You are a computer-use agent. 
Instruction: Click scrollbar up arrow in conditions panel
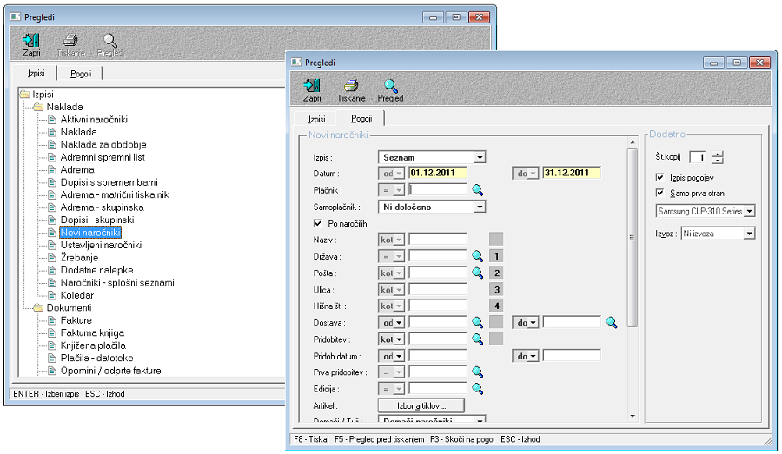coord(633,142)
